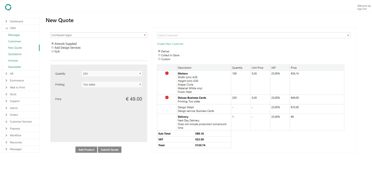Remove the Deluxe Business Cards item
Screen dimensions: 372x184
point(167,98)
